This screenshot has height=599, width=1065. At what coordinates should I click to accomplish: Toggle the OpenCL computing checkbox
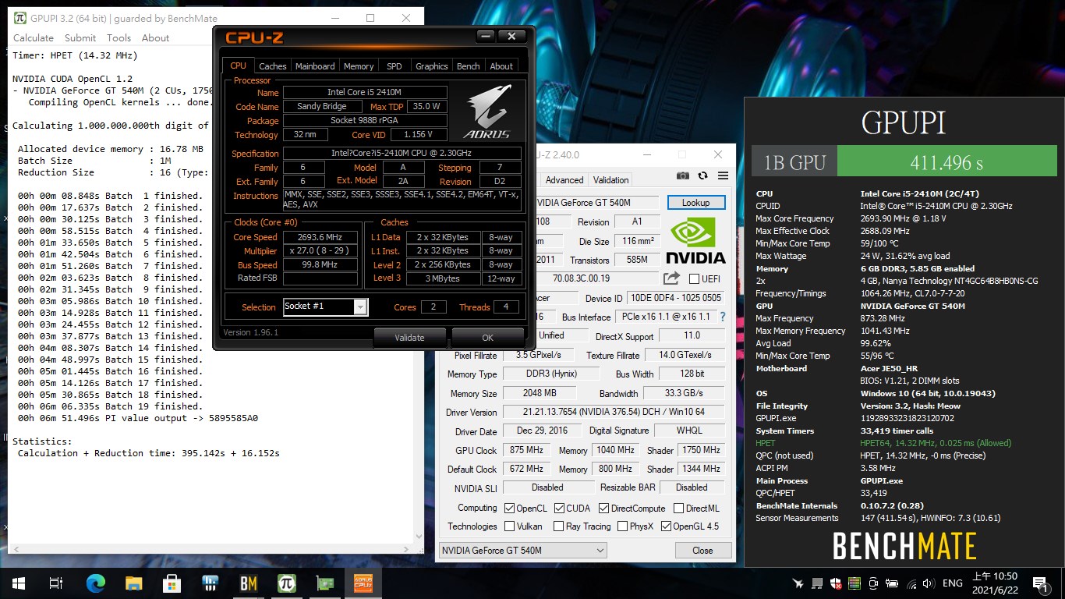click(509, 508)
